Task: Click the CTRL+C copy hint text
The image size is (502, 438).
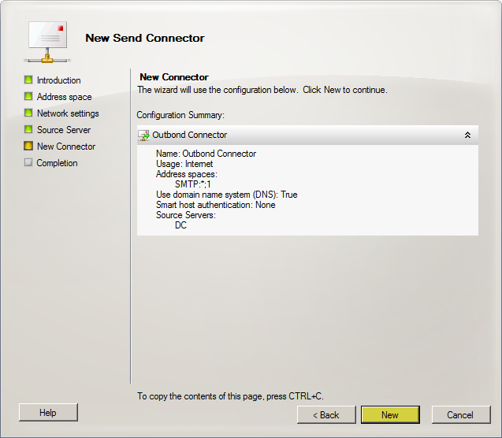Action: coord(230,396)
